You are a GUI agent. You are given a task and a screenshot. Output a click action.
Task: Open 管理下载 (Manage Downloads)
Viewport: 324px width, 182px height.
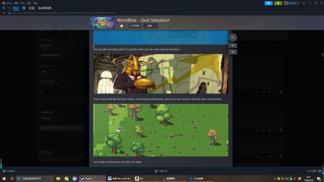click(161, 171)
